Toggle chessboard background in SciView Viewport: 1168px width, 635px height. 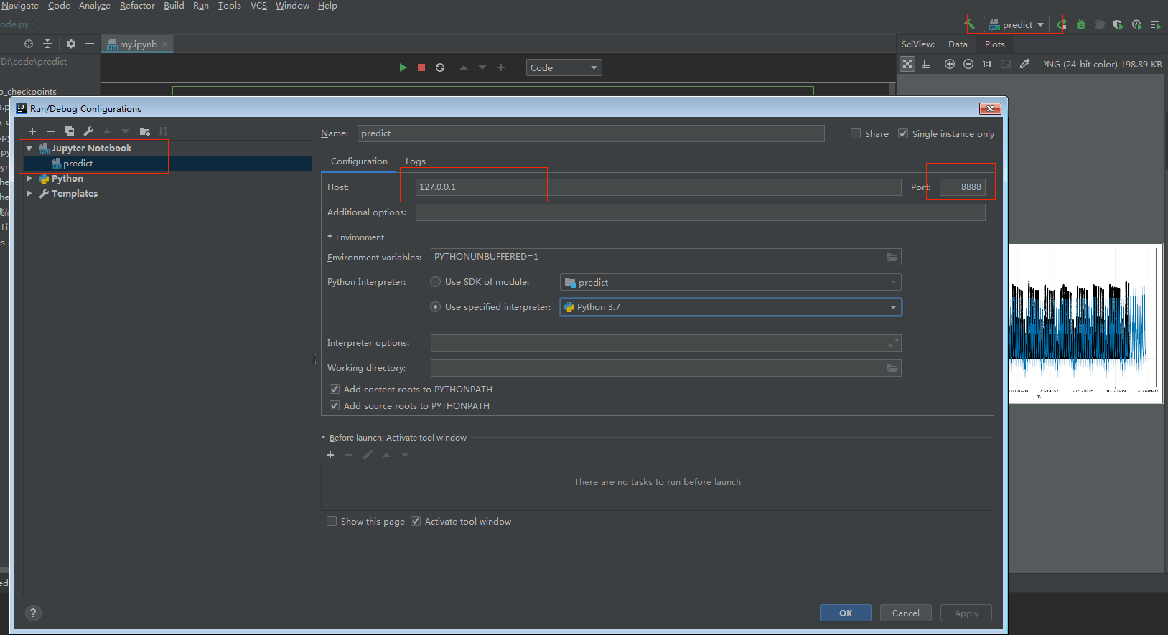coord(907,64)
